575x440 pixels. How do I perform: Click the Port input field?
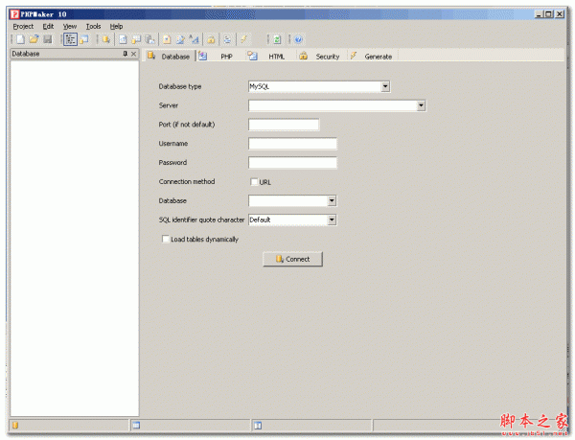[x=284, y=125]
